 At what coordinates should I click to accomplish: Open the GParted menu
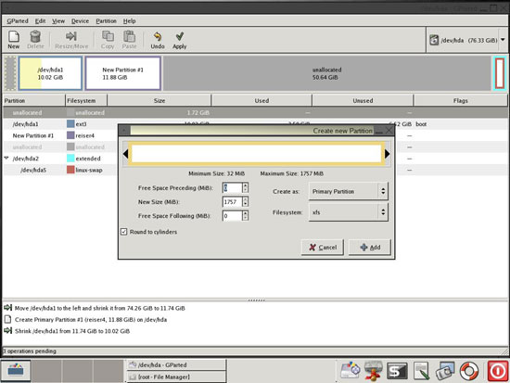tap(18, 20)
